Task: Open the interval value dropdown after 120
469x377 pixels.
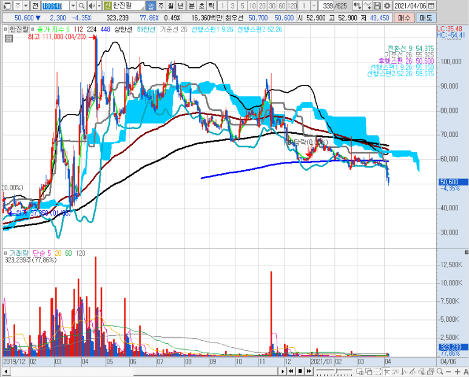Action: 314,5
